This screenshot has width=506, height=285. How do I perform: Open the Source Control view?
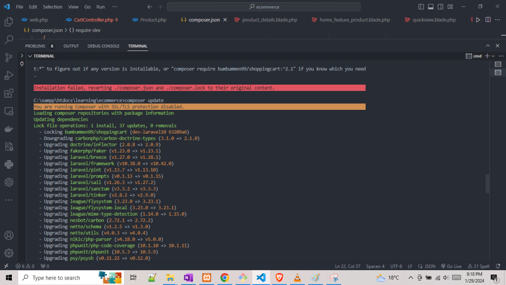9,57
